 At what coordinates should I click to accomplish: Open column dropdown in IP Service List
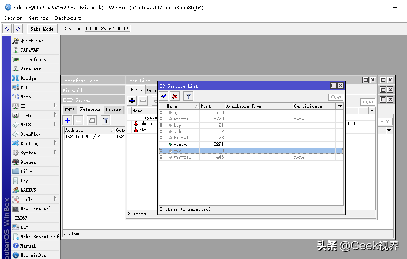[x=340, y=106]
